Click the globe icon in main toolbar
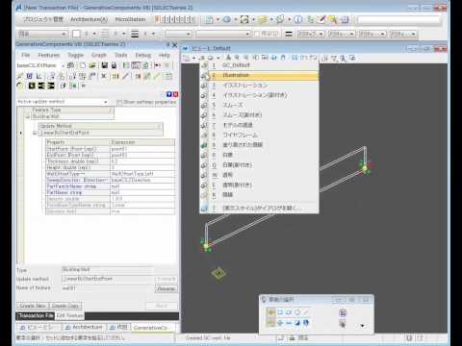Viewport: 462px width, 346px height. point(226,19)
